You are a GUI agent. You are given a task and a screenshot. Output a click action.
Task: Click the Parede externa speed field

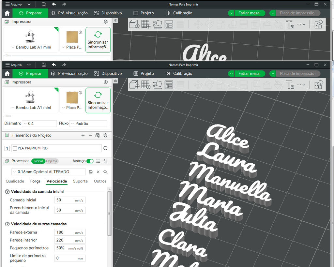click(x=70, y=232)
